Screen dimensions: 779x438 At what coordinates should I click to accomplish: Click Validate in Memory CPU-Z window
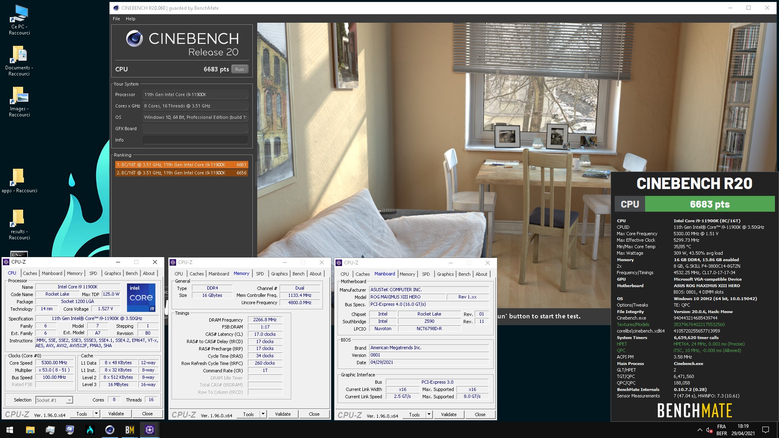283,414
